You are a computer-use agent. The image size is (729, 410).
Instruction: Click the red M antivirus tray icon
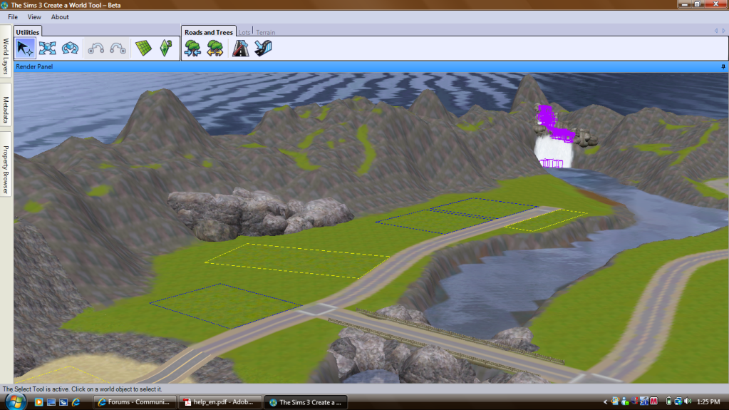click(x=653, y=401)
